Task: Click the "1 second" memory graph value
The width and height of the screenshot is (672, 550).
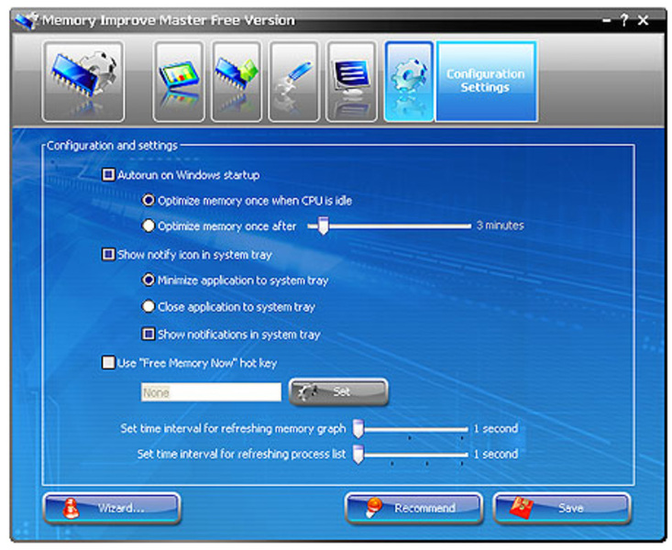Action: (x=496, y=429)
